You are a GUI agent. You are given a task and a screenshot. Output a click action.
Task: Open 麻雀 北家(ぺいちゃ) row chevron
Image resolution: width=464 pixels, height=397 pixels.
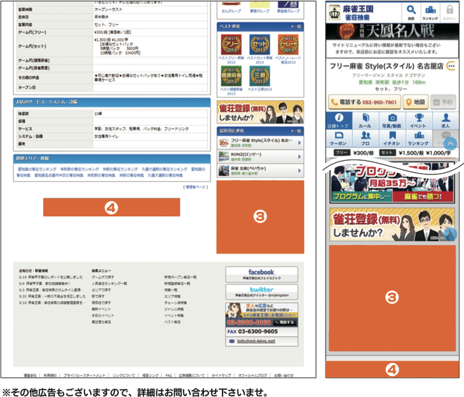point(299,171)
